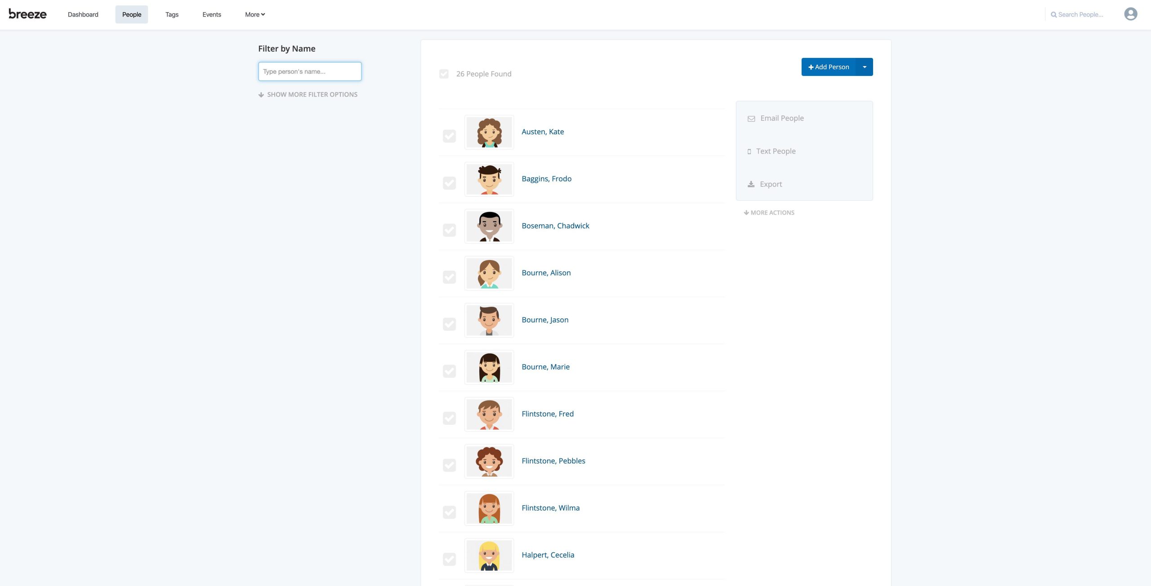Open the More menu in navigation
This screenshot has height=586, width=1151.
(x=254, y=14)
